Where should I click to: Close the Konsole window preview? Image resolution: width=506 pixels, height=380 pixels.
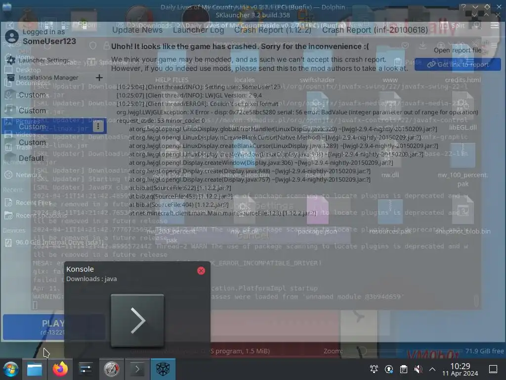coord(201,271)
